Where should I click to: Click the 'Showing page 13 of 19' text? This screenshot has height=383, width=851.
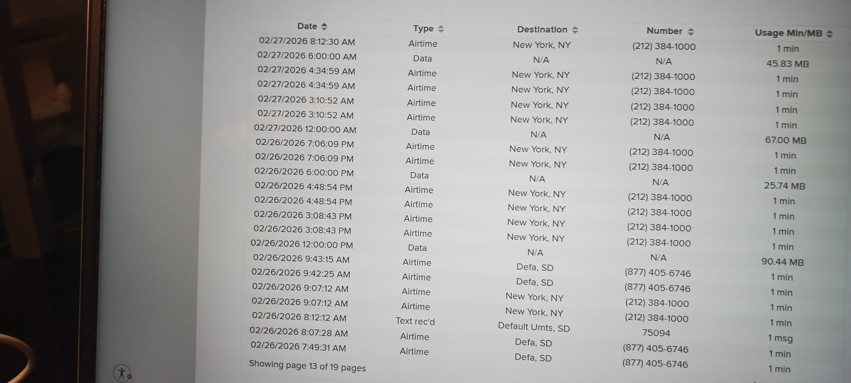[x=307, y=366]
